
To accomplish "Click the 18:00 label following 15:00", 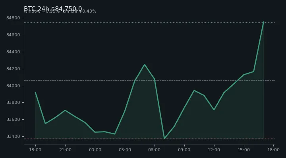I will (273, 150).
